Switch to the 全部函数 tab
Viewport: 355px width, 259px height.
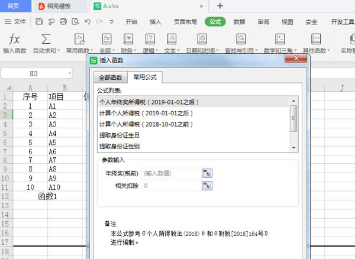pyautogui.click(x=111, y=77)
